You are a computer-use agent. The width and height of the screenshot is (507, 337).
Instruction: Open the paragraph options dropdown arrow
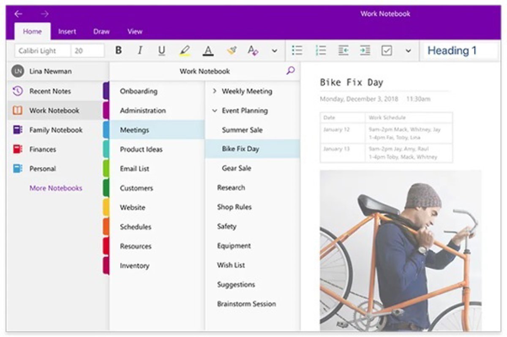point(408,51)
